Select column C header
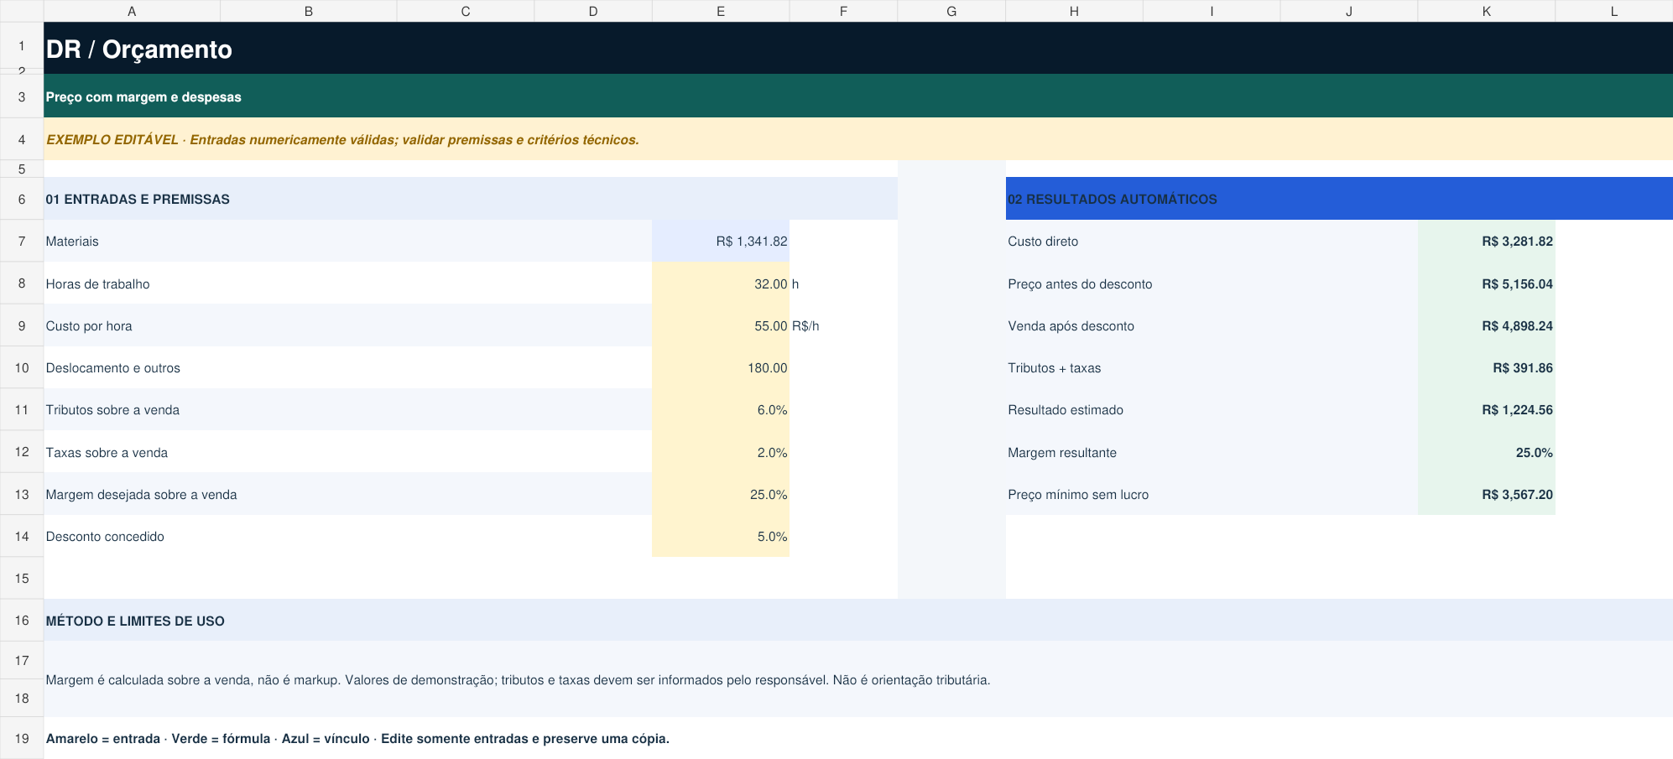The height and width of the screenshot is (759, 1673). 466,11
